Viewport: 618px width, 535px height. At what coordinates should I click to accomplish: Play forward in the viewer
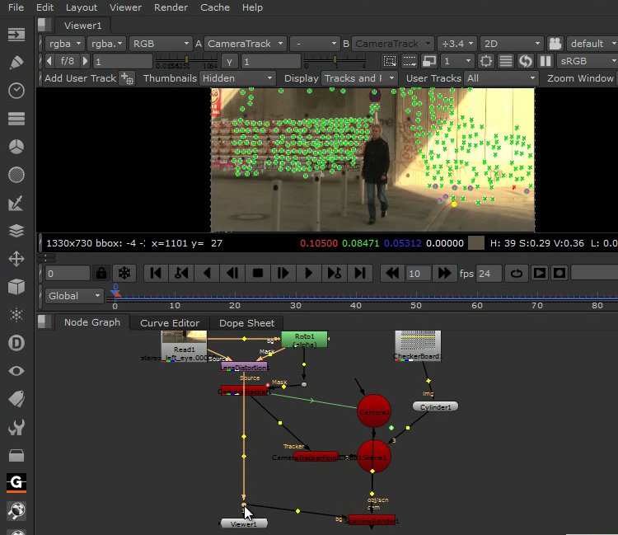(x=308, y=273)
